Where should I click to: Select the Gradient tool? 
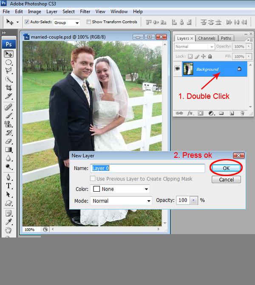8,150
